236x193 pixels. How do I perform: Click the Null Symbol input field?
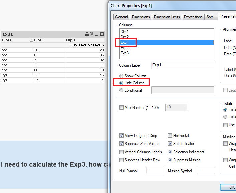pos(155,171)
